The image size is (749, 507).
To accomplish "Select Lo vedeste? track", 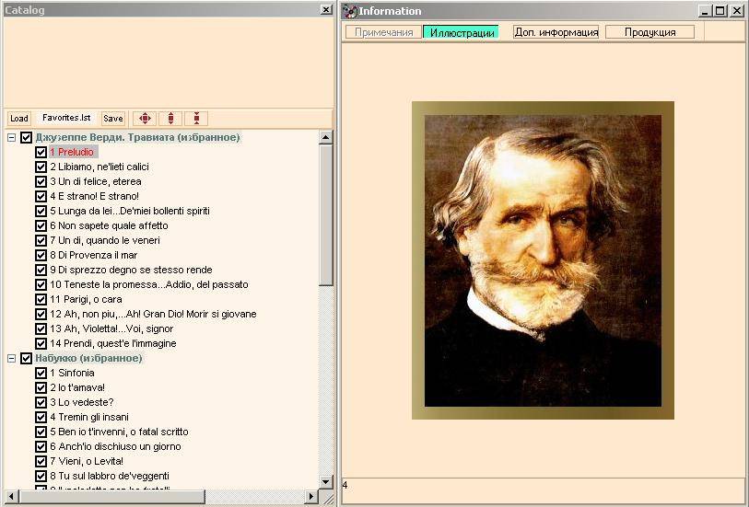I will (82, 402).
